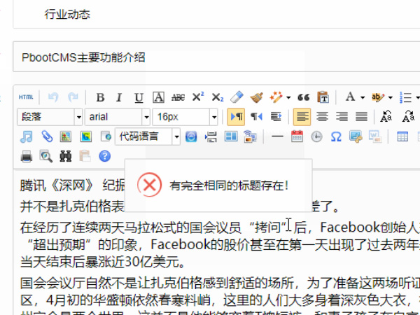Apply italic formatting to text
The image size is (420, 315).
[119, 97]
